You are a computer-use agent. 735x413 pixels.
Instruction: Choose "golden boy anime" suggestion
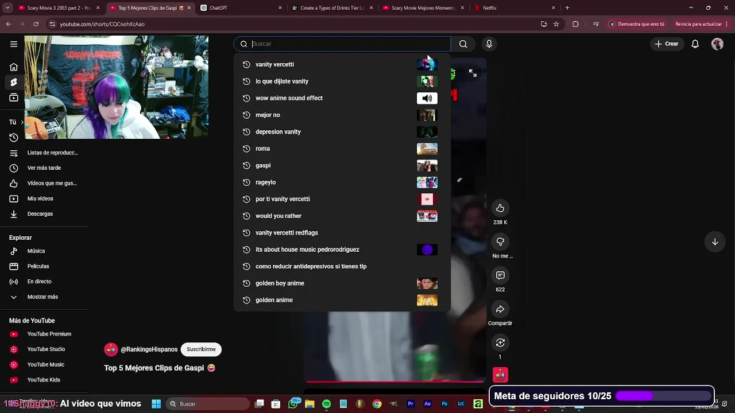[342, 283]
